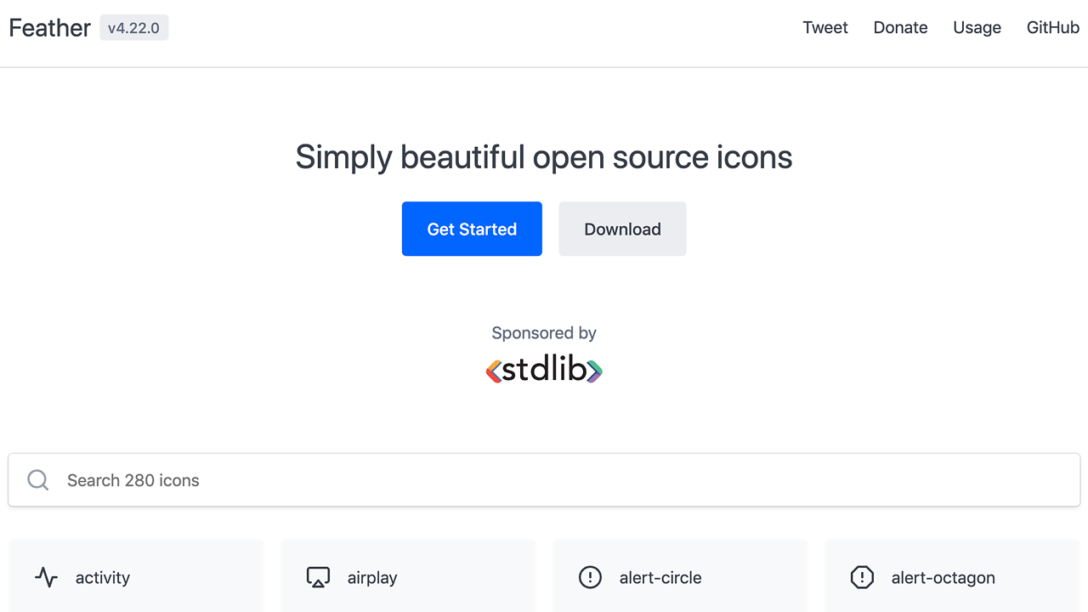Select the airplay icon
This screenshot has height=612, width=1088.
[318, 578]
